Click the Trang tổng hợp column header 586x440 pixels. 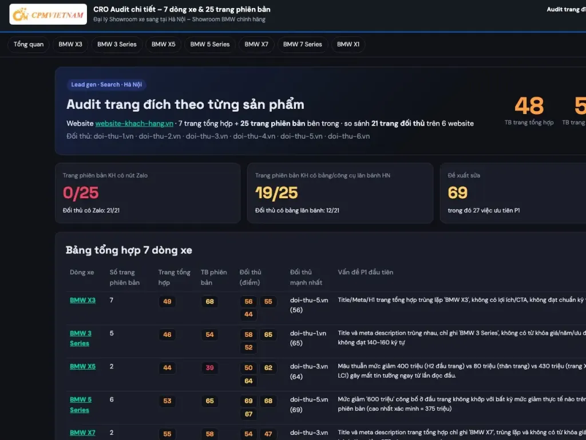pyautogui.click(x=174, y=277)
